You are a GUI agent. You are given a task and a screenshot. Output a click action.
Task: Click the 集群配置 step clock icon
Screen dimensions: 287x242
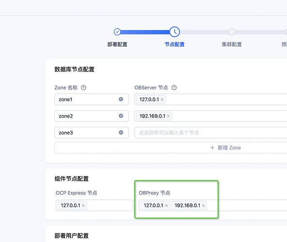232,32
